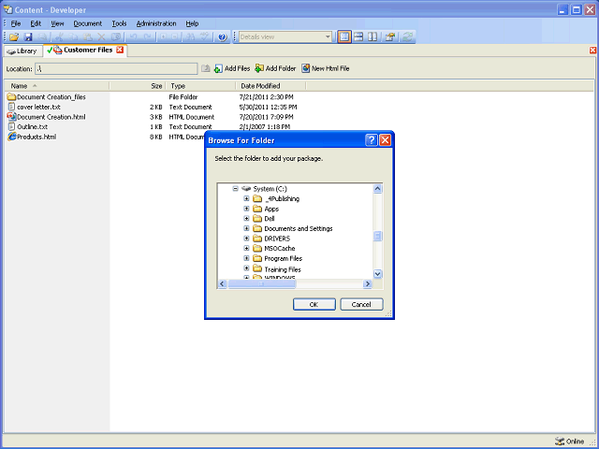Click the New Html File button
Screen dimensions: 599x449
[x=326, y=68]
